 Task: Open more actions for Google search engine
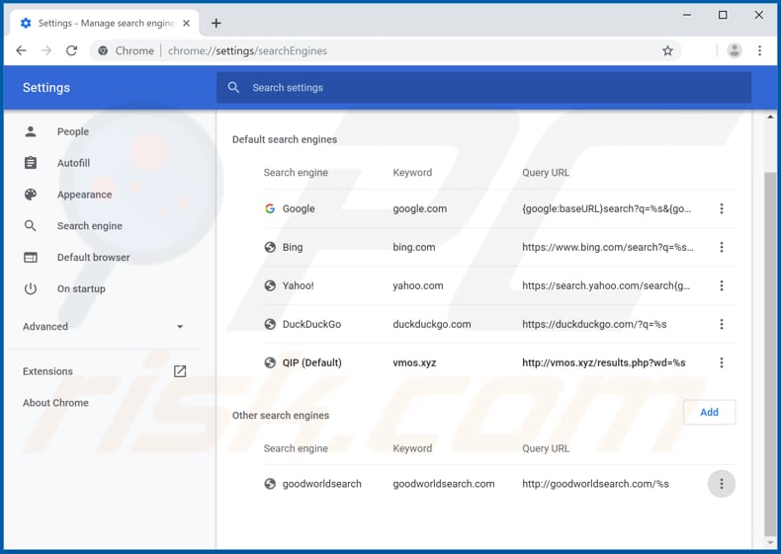point(722,208)
